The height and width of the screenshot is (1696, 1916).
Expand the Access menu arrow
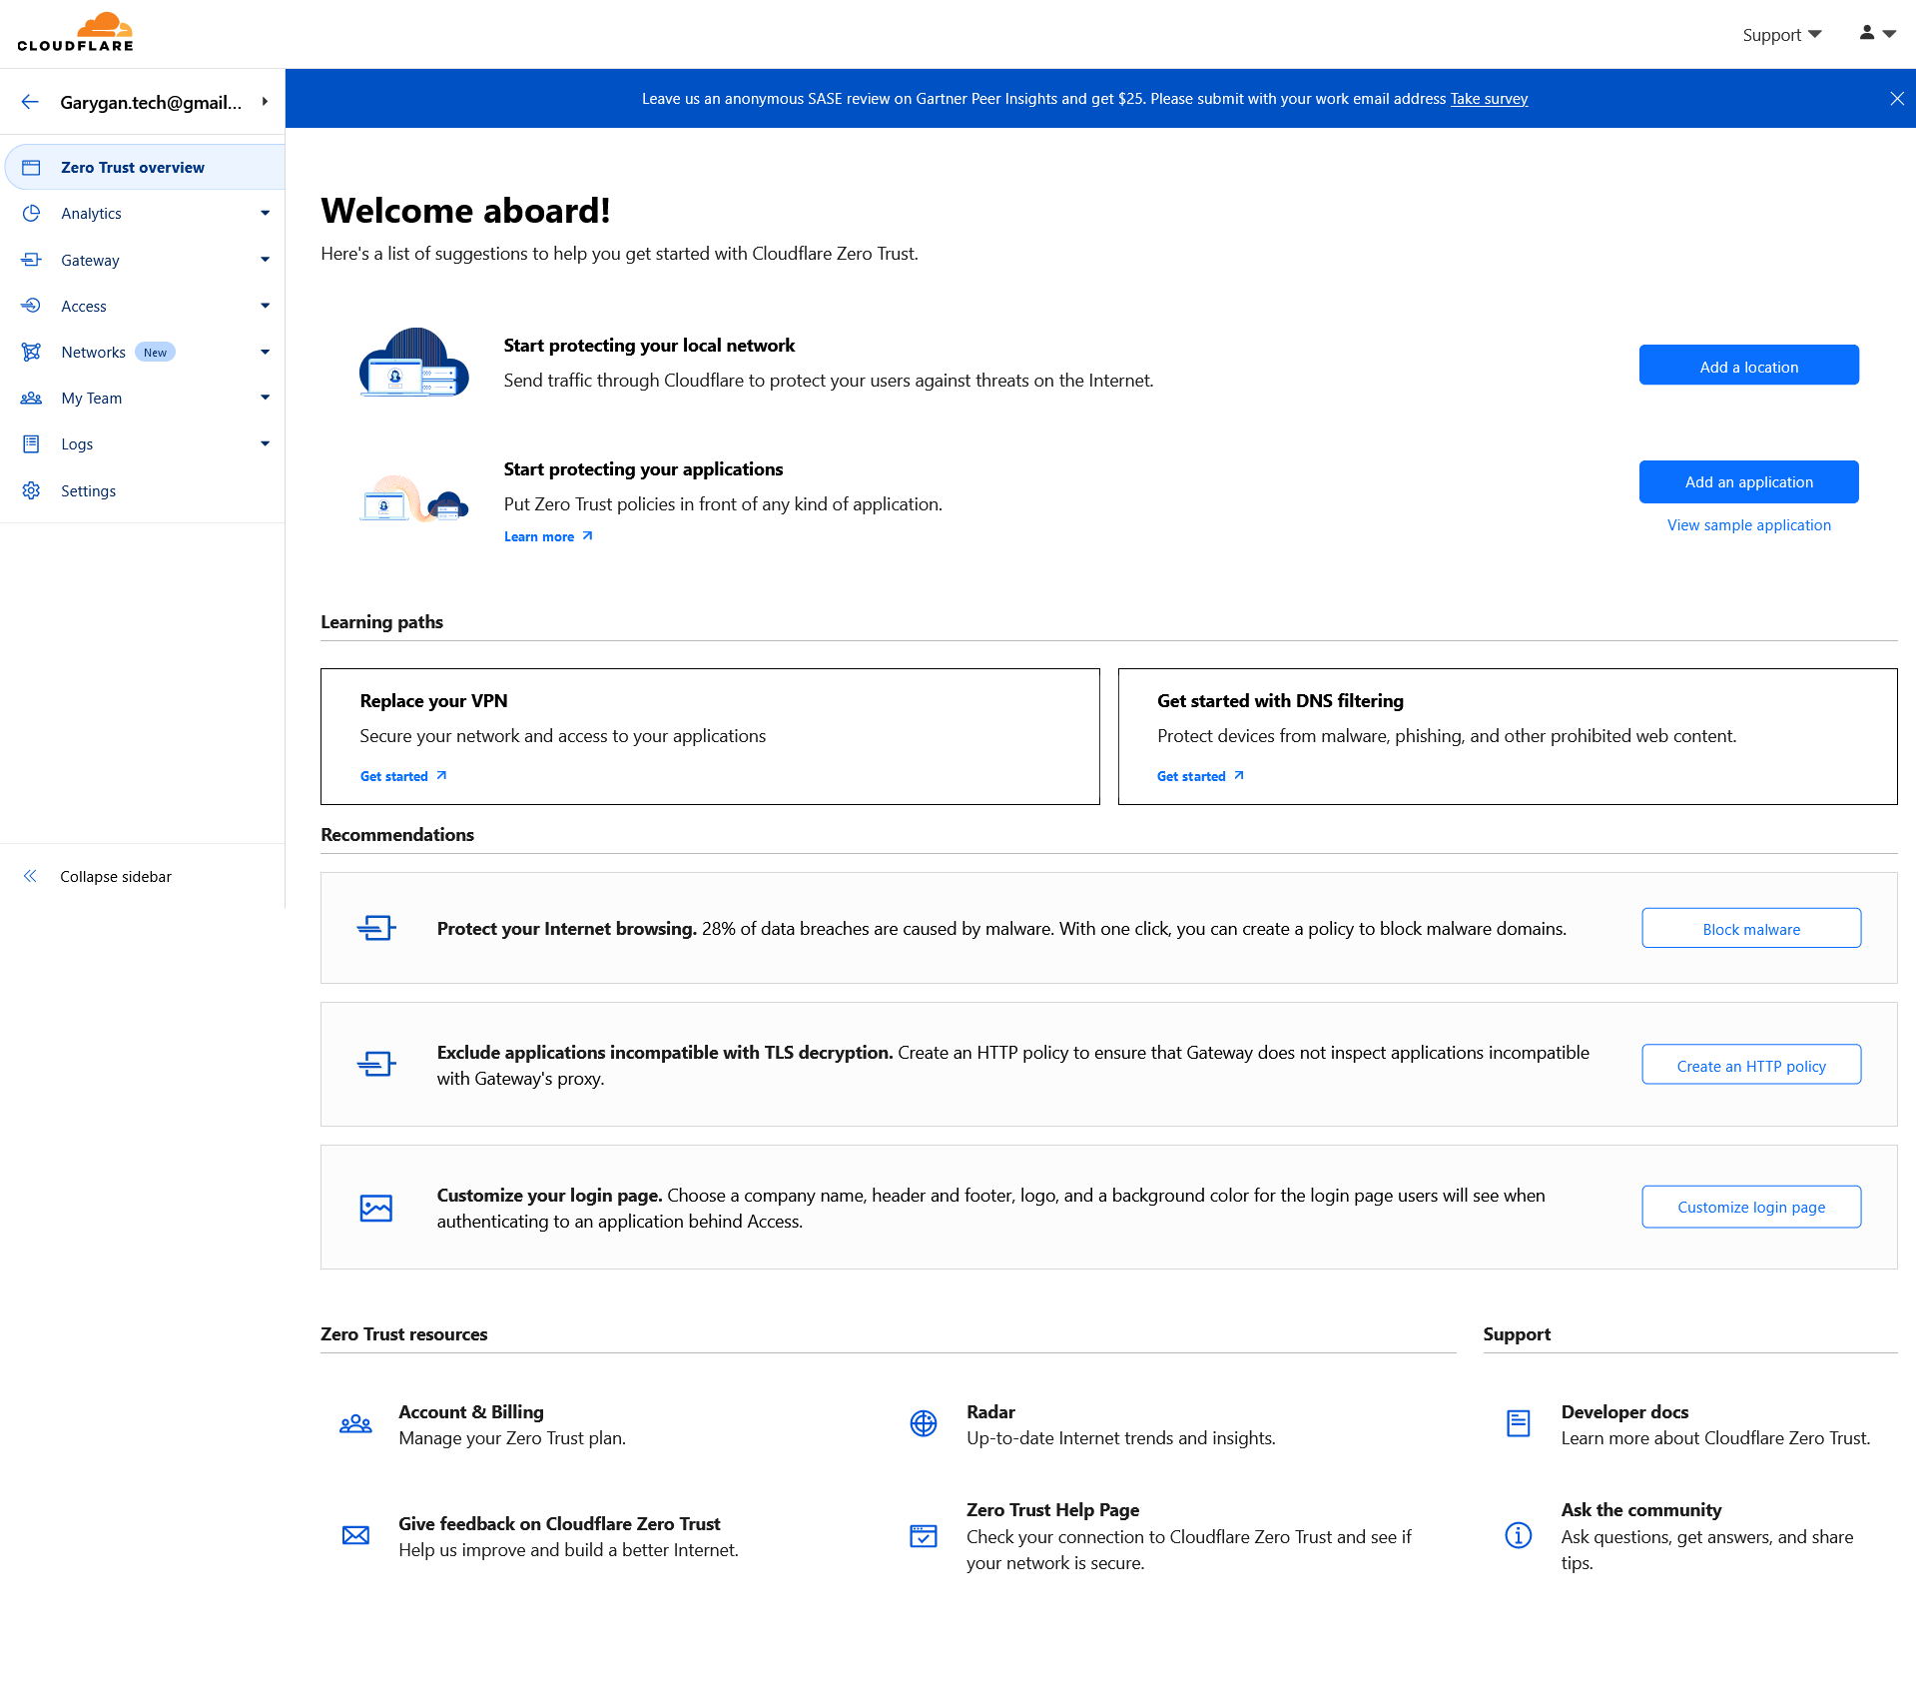point(265,306)
